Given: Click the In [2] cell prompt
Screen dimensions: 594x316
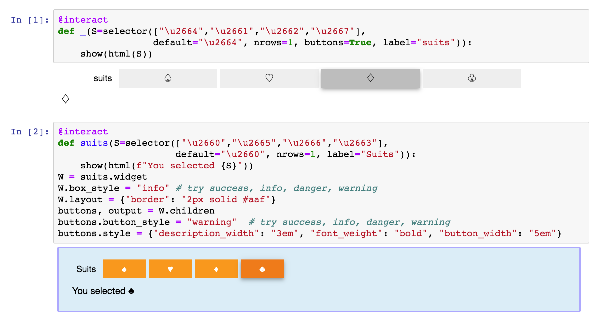Looking at the screenshot, I should [30, 132].
